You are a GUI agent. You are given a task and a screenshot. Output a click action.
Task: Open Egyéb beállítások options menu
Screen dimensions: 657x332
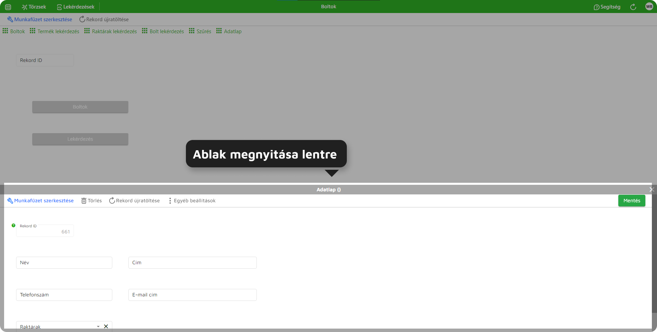192,201
